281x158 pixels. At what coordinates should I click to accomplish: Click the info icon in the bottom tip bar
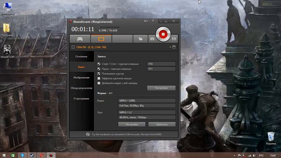88,134
